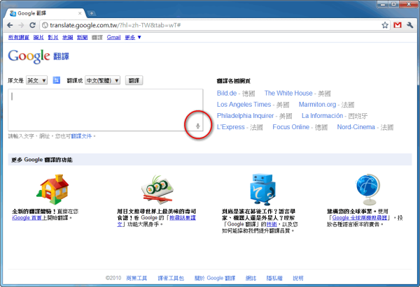Viewport: 420px width, 287px height.
Task: Open Chrome wrench settings menu
Action: pyautogui.click(x=409, y=25)
